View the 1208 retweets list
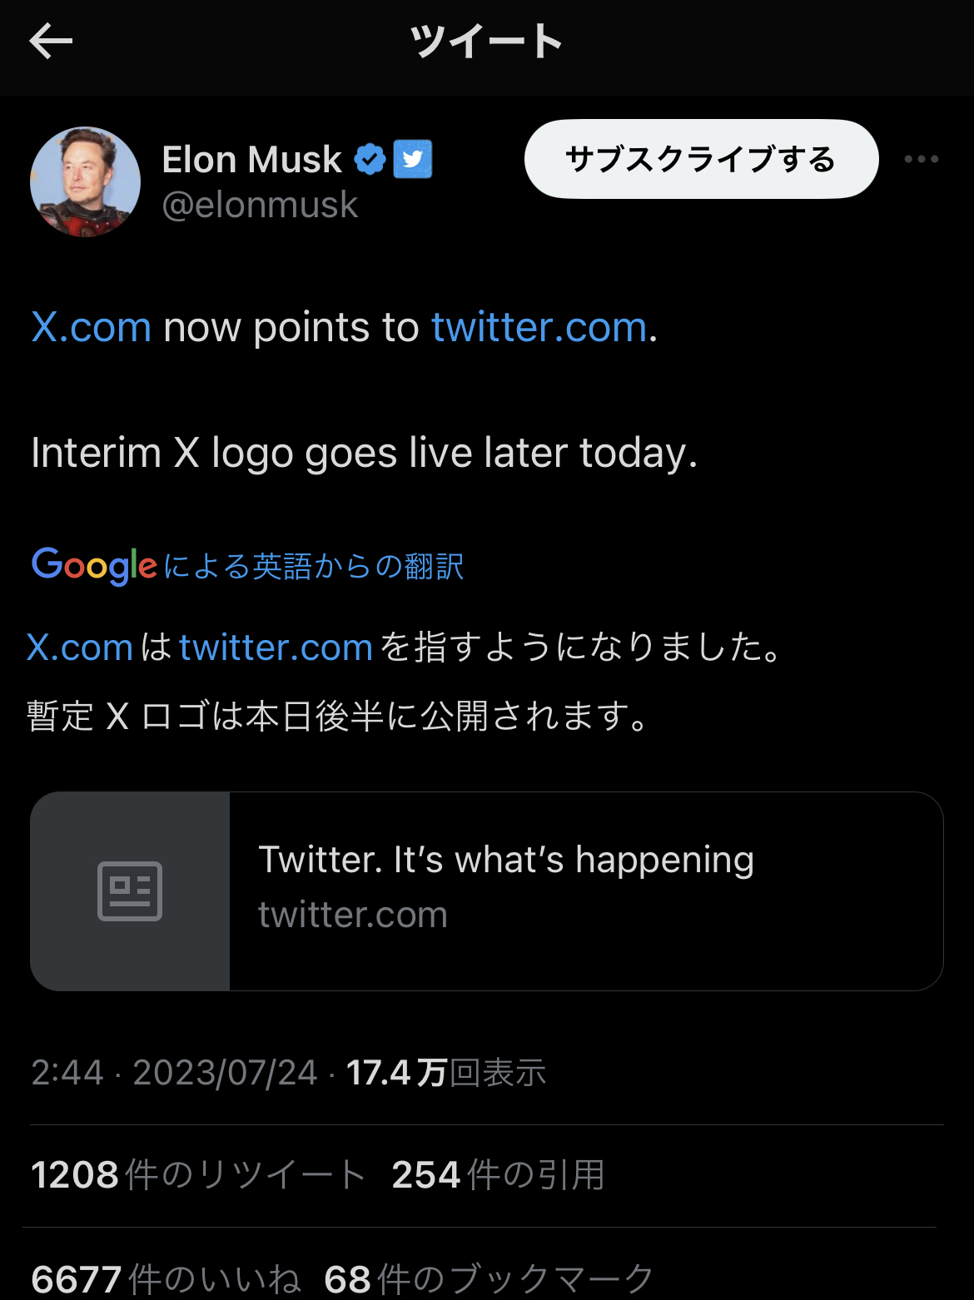The image size is (974, 1300). coord(198,1175)
